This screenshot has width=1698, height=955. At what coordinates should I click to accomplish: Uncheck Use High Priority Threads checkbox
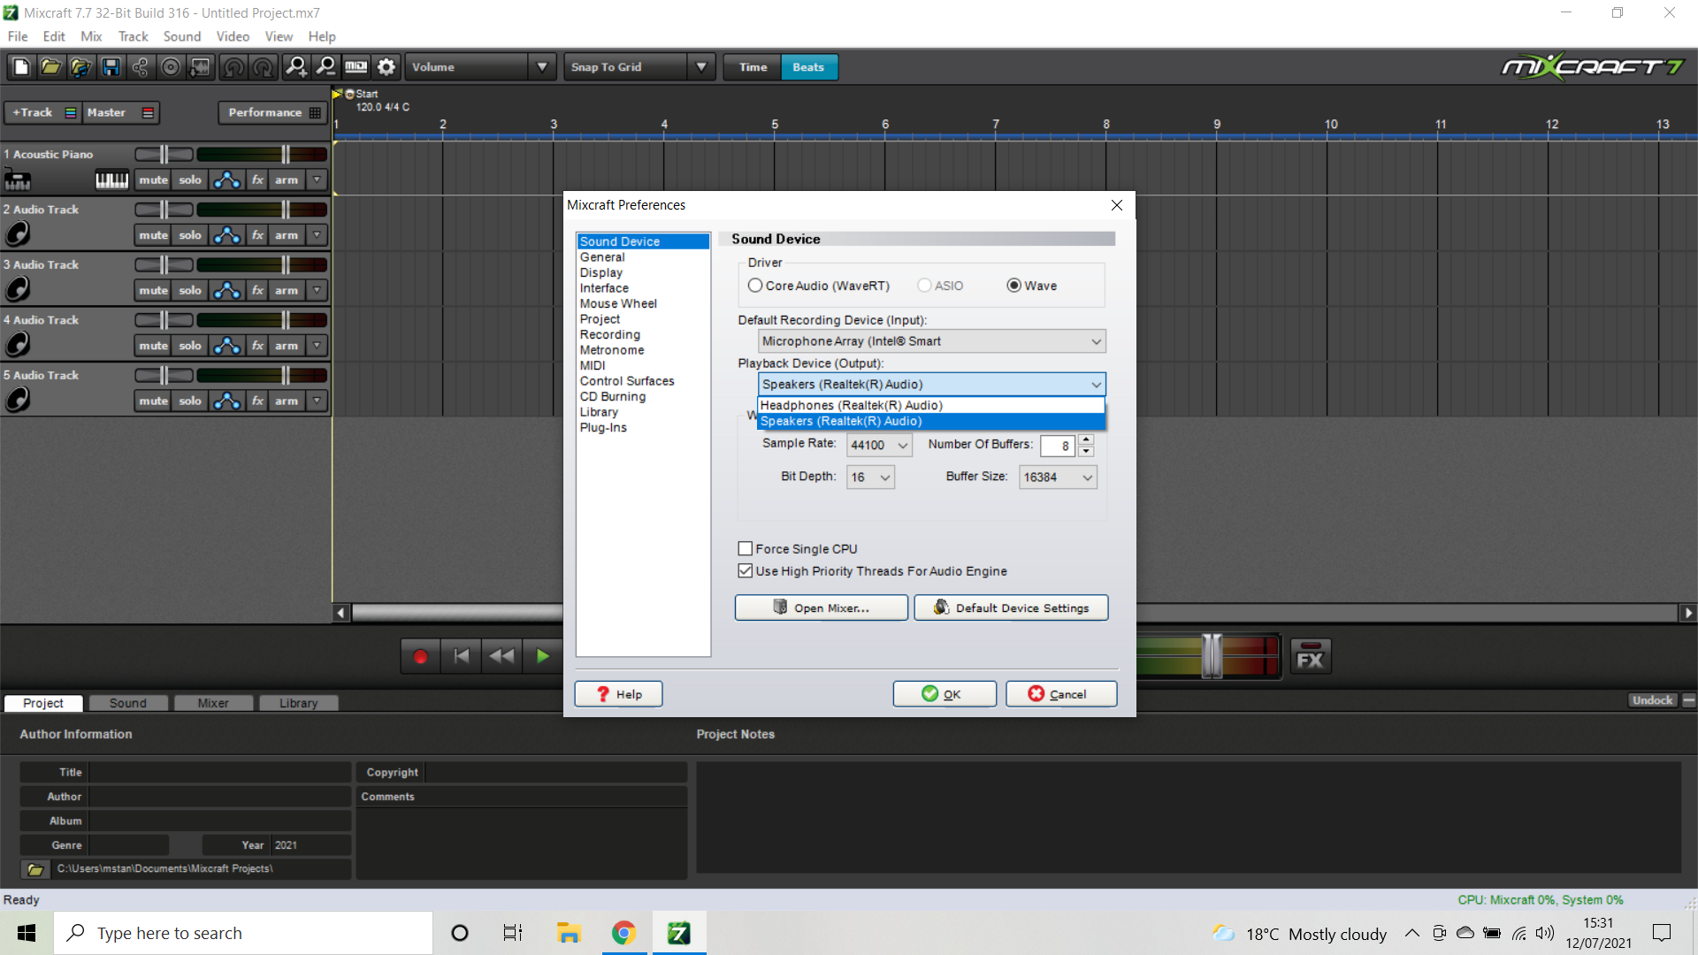click(x=746, y=571)
